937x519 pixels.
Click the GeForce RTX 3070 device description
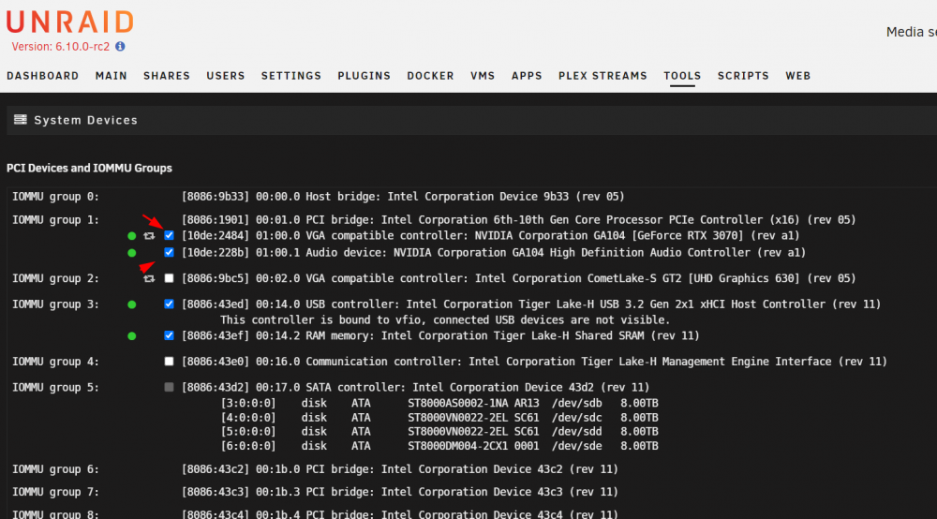[491, 235]
